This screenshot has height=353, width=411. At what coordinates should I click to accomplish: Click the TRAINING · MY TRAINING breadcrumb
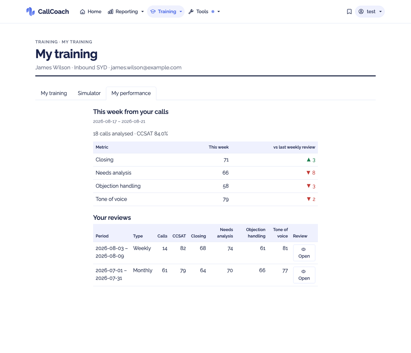pyautogui.click(x=64, y=42)
